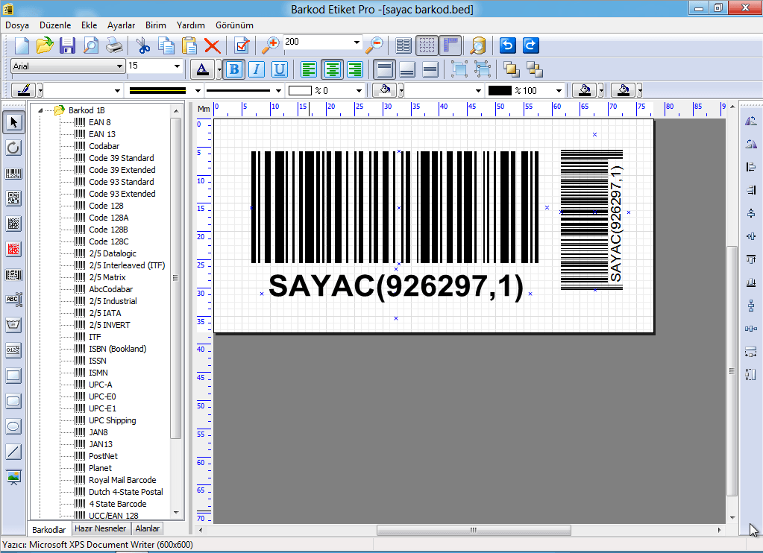Select Code 128 in the barcode tree
The image size is (763, 553).
point(106,206)
